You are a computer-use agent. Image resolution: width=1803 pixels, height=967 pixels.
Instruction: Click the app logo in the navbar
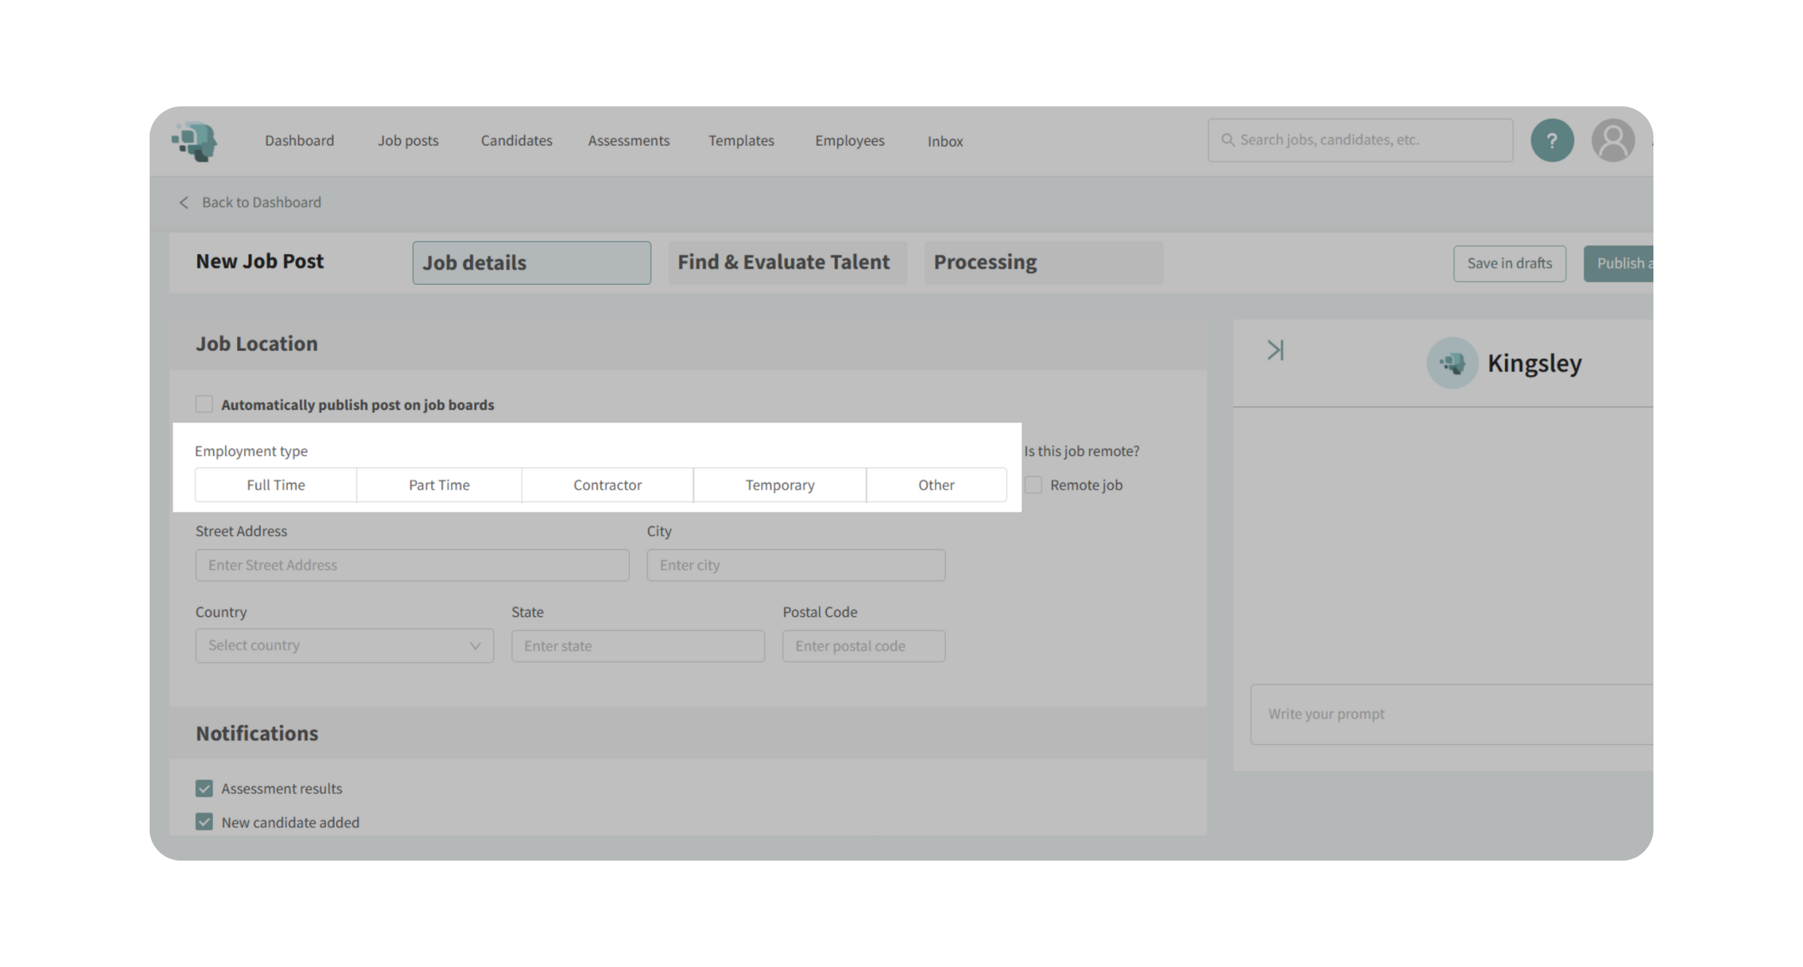point(195,141)
